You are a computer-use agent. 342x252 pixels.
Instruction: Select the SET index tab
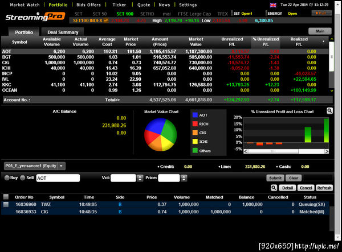[78, 14]
